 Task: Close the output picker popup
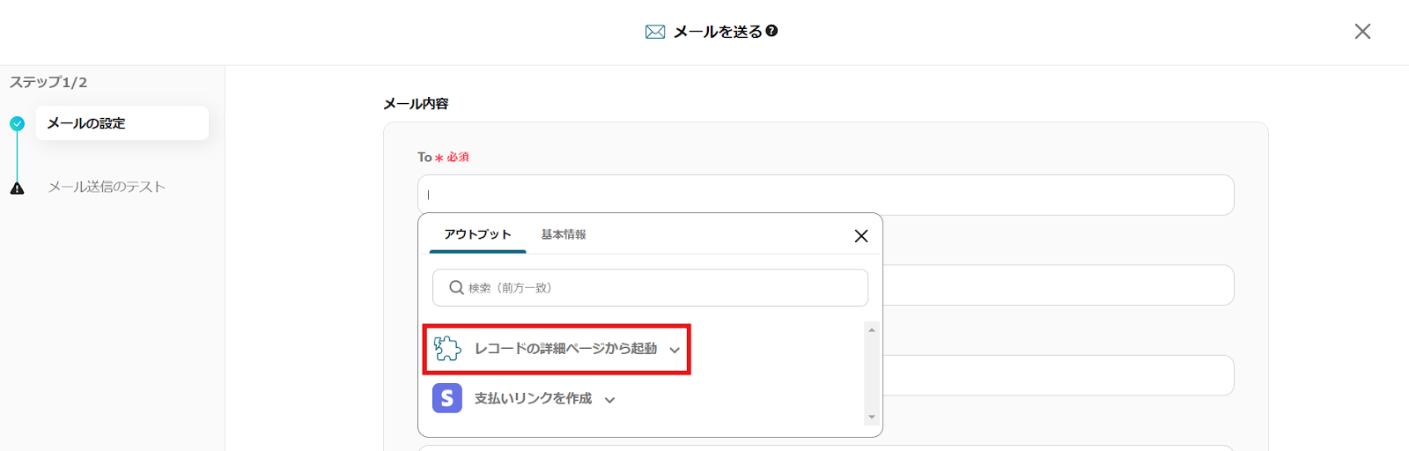(x=861, y=236)
